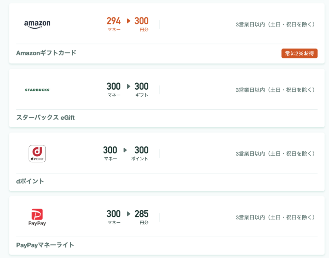The width and height of the screenshot is (329, 258).
Task: Click the 常に2%お得 orange badge
Action: [299, 53]
